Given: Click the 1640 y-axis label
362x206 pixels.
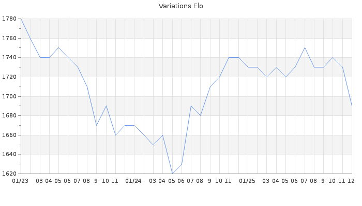Looking at the screenshot, I should [x=9, y=154].
